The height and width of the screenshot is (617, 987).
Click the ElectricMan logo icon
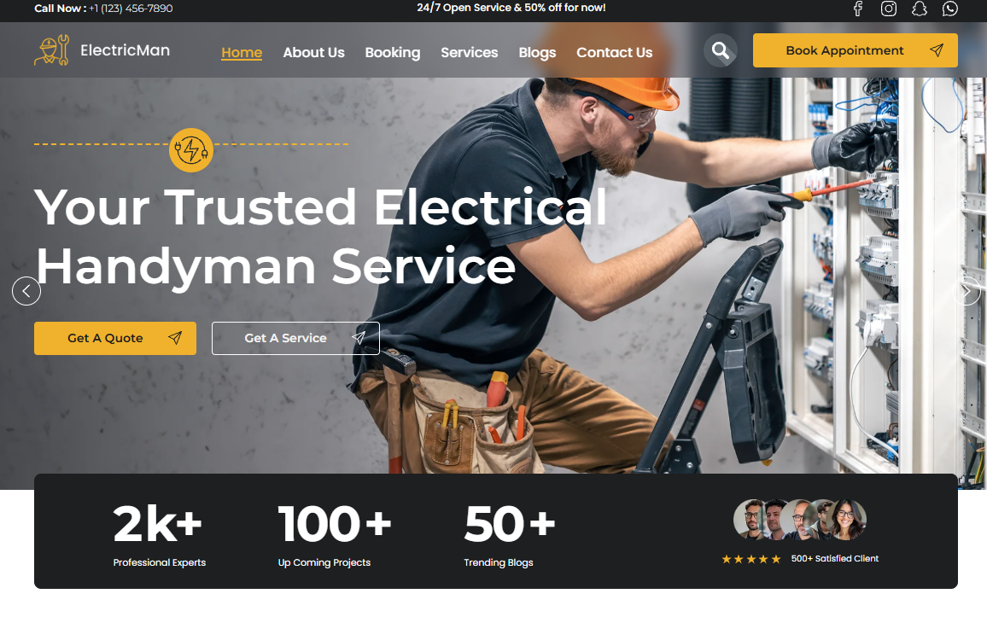pos(51,50)
